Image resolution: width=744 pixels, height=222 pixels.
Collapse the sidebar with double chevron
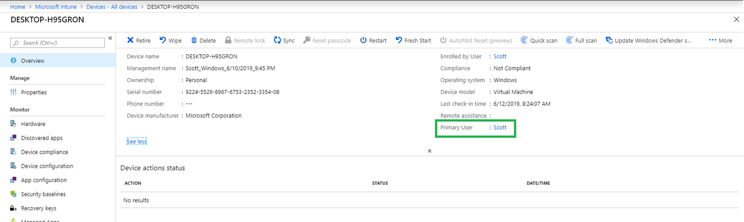click(110, 38)
